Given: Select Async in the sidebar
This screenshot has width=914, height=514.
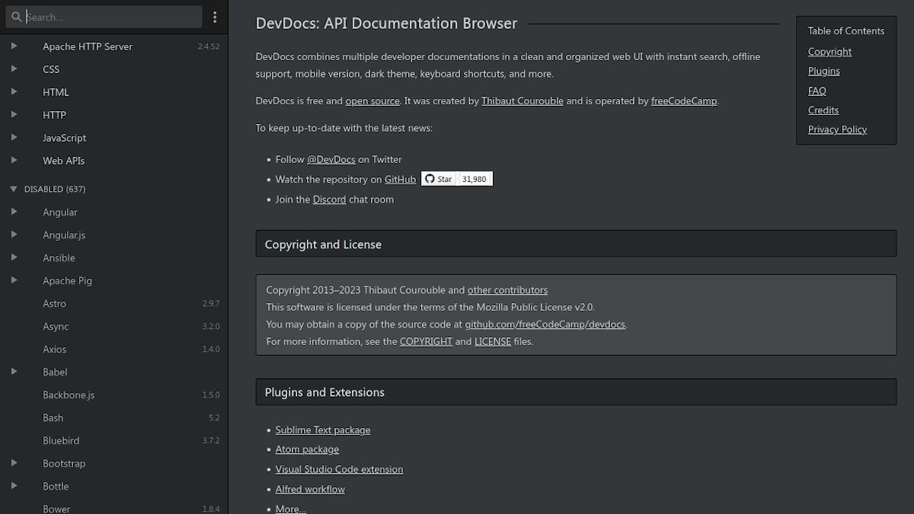Looking at the screenshot, I should pos(113,327).
